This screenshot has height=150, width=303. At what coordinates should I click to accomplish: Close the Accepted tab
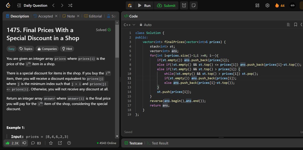coord(56,16)
